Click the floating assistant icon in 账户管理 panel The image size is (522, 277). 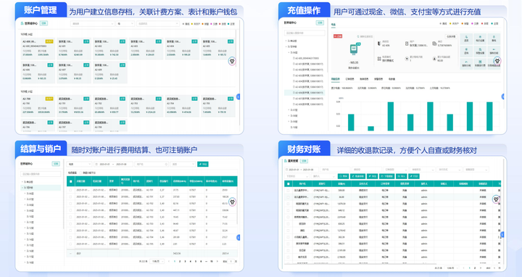coord(232,61)
